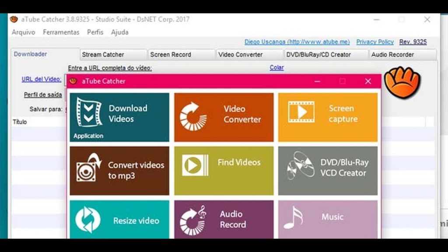Screen dimensions: 448x252
Task: Click the Video Converter circular arrow icon
Action: click(193, 116)
